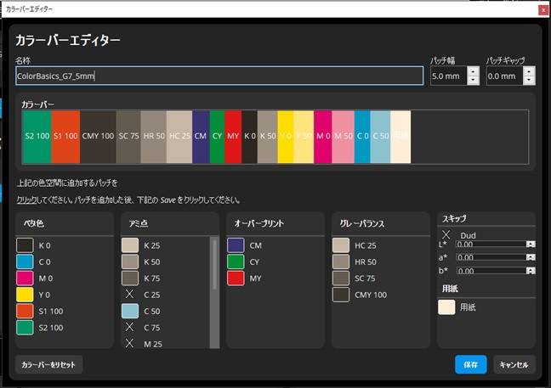Viewport: 551px width, 388px height.
Task: Click the 保存 save button
Action: 470,364
